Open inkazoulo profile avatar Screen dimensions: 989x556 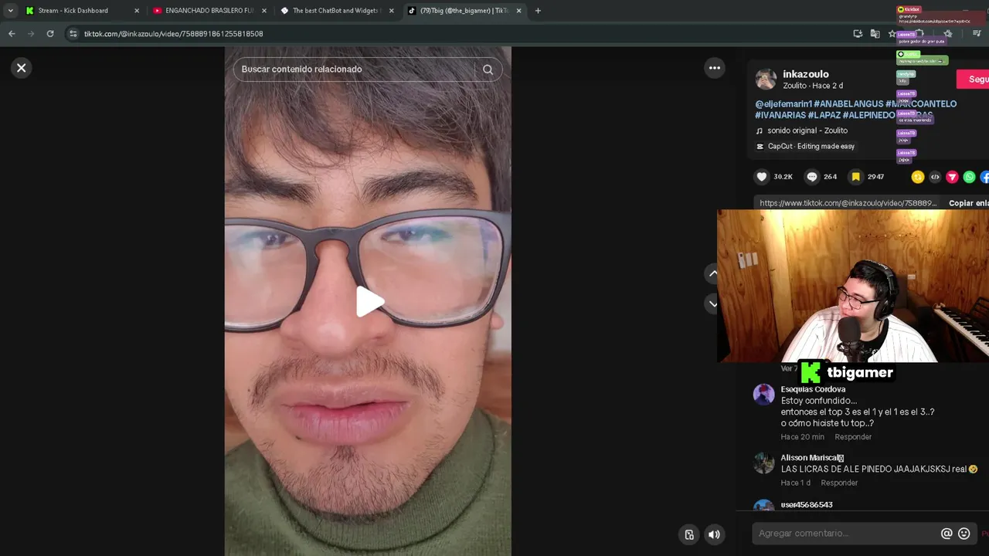766,79
